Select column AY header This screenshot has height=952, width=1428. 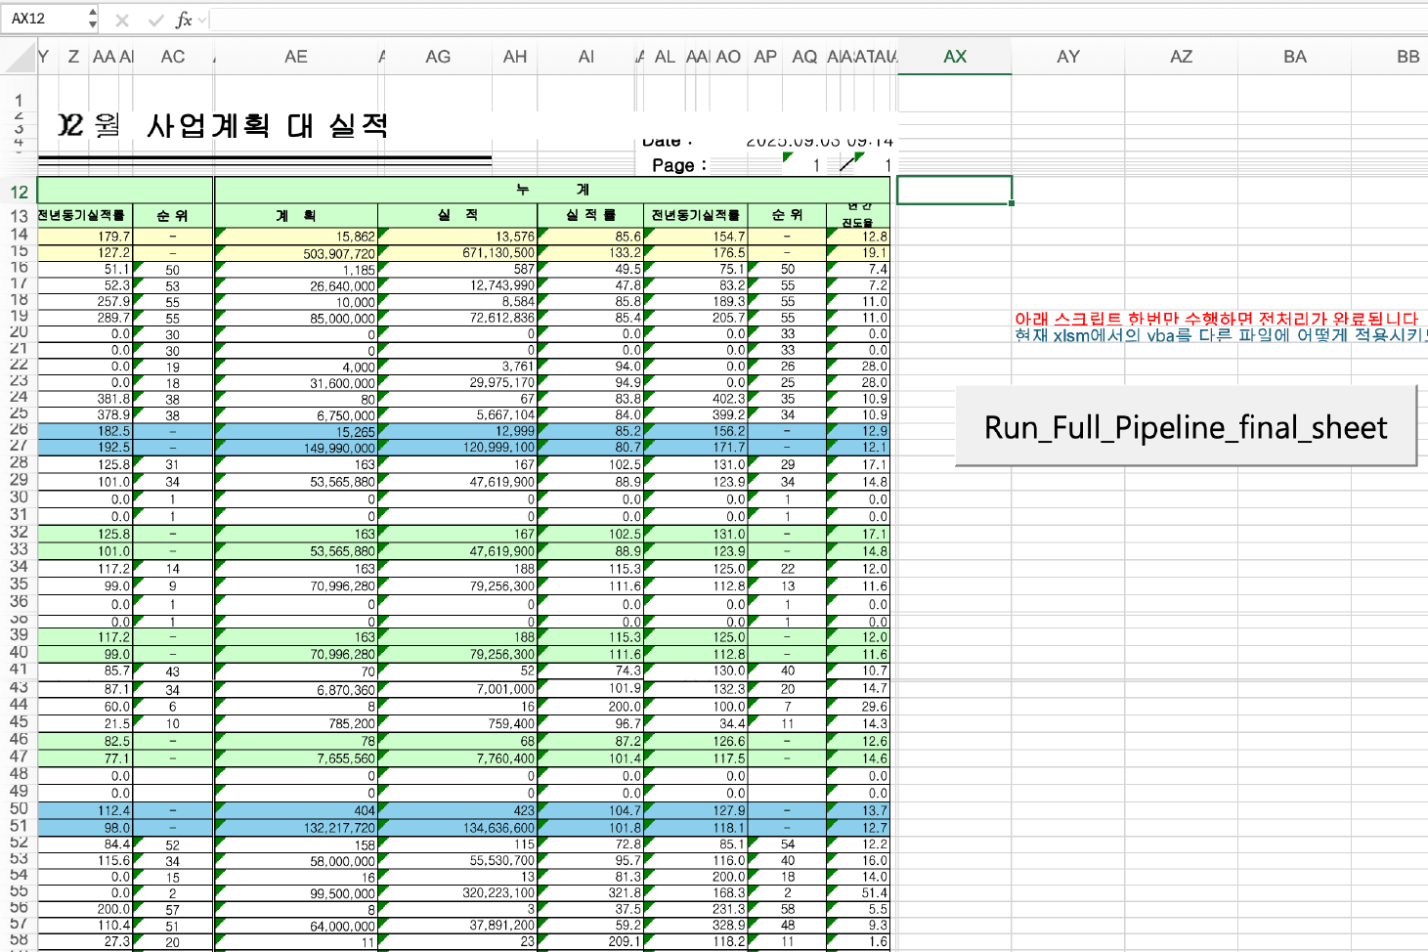click(1068, 57)
